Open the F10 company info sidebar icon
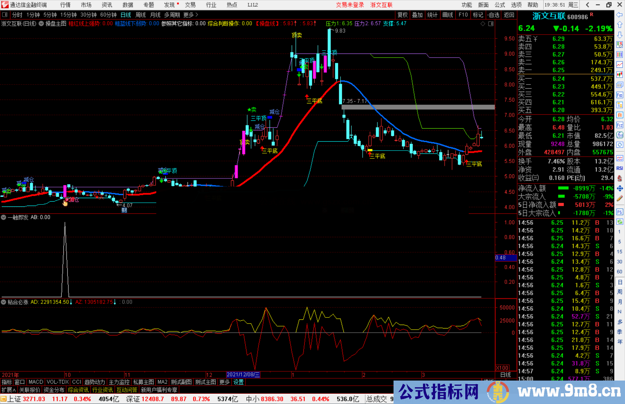The image size is (625, 404). pos(620,95)
